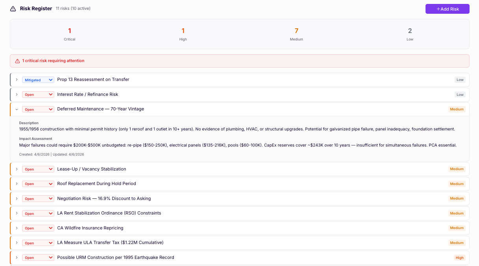Expand the Roof Replacement During Hold Period row

pyautogui.click(x=17, y=183)
